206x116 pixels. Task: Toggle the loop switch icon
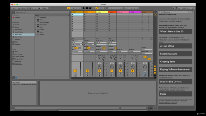[x=124, y=8]
